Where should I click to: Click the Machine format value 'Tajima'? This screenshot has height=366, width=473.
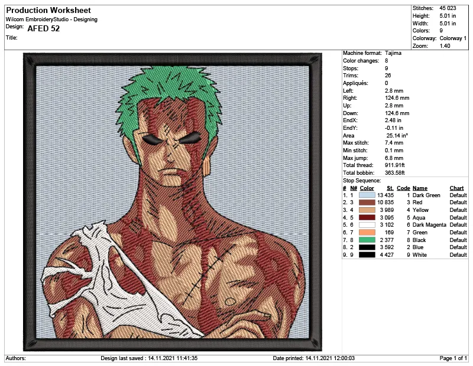tap(393, 53)
